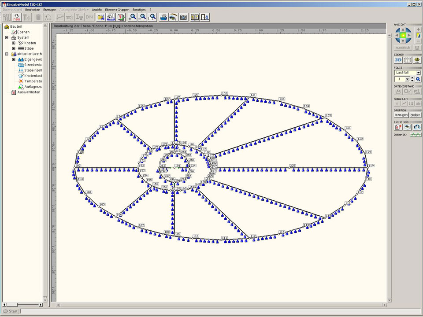Click the zoom in magnifier icon
Viewport: 423px width, 317px height.
132,17
